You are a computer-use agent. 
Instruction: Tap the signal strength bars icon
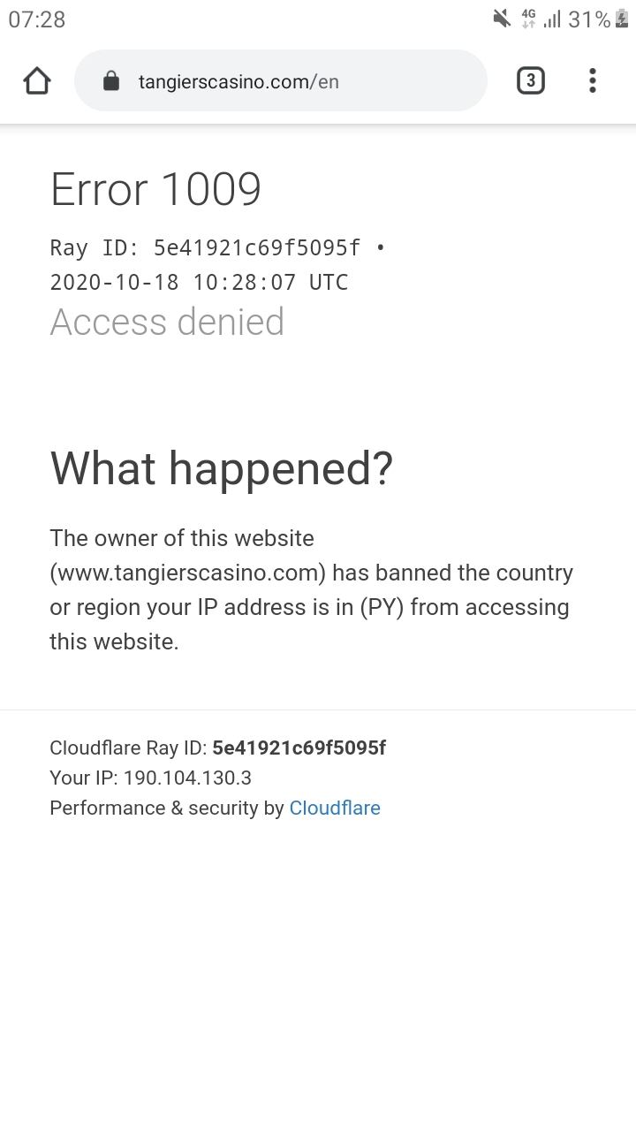coord(552,19)
